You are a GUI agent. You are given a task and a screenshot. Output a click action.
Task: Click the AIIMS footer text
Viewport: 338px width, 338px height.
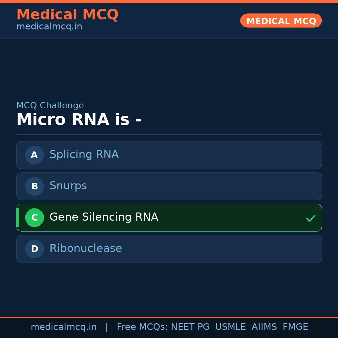pos(264,327)
